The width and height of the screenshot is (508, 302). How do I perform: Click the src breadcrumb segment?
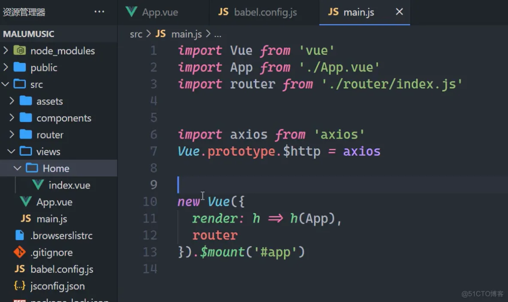point(136,34)
